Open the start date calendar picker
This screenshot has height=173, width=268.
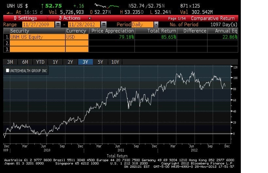click(x=58, y=25)
